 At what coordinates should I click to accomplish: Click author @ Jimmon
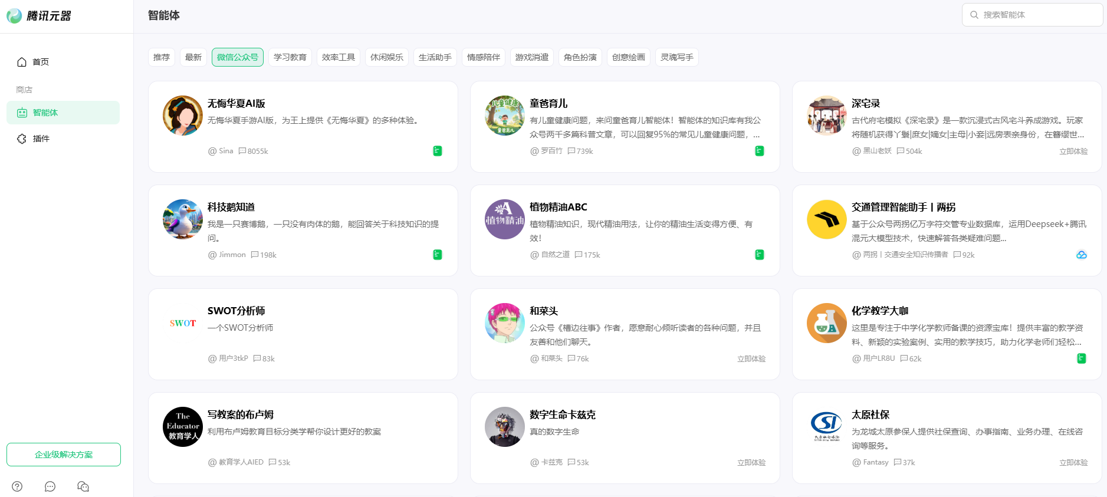coord(227,255)
